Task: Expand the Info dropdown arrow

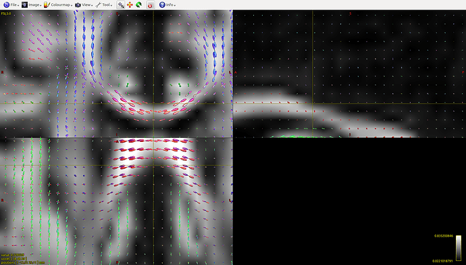Action: [175, 5]
